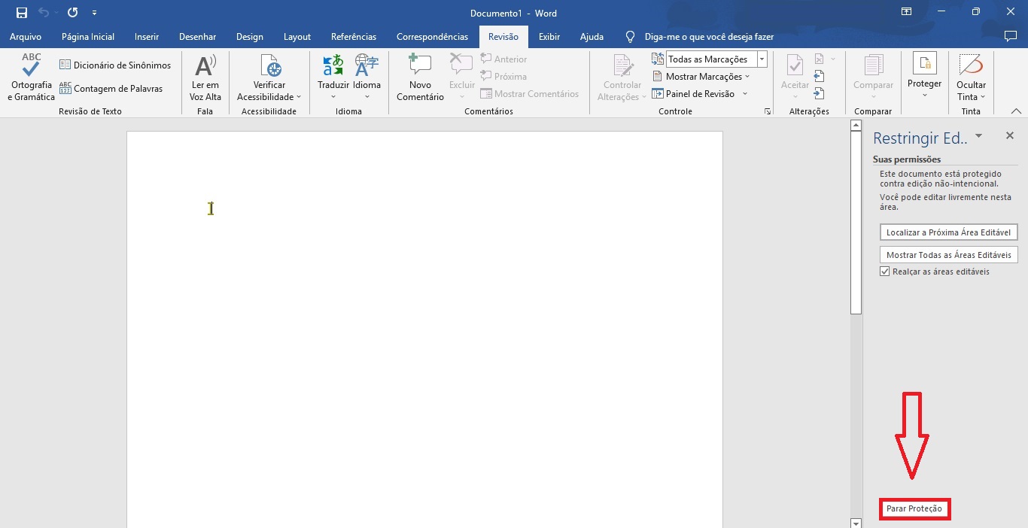This screenshot has height=528, width=1028.
Task: Open Dicionário de Sinônimos
Action: click(x=115, y=65)
